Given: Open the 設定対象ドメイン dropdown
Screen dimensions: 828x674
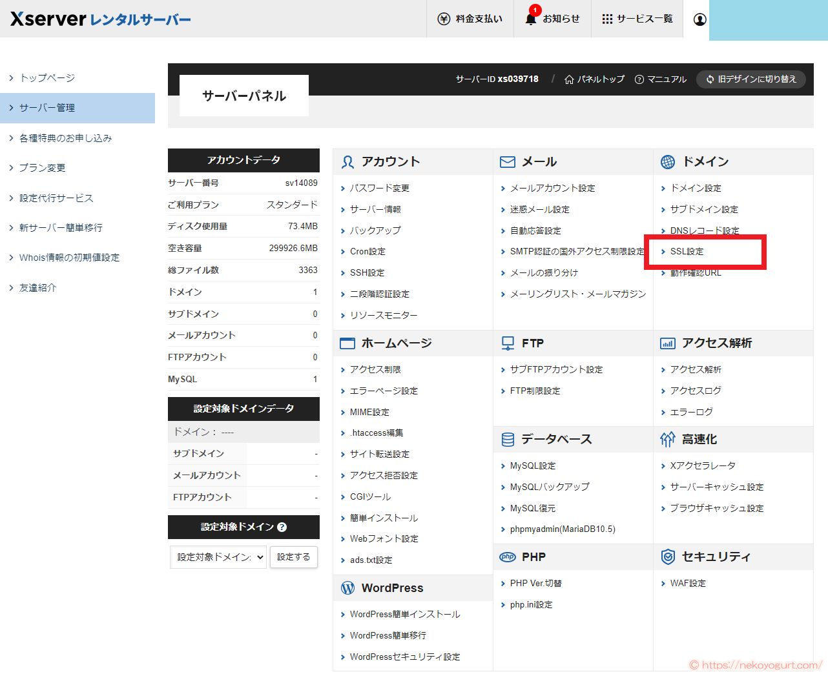Looking at the screenshot, I should click(218, 557).
